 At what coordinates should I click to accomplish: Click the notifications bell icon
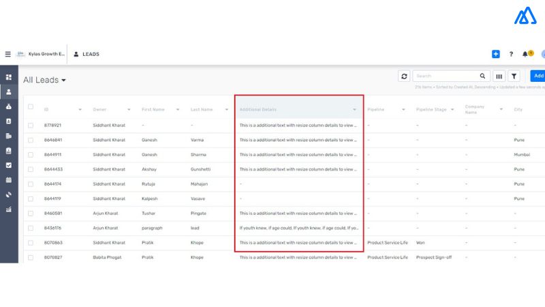[525, 54]
